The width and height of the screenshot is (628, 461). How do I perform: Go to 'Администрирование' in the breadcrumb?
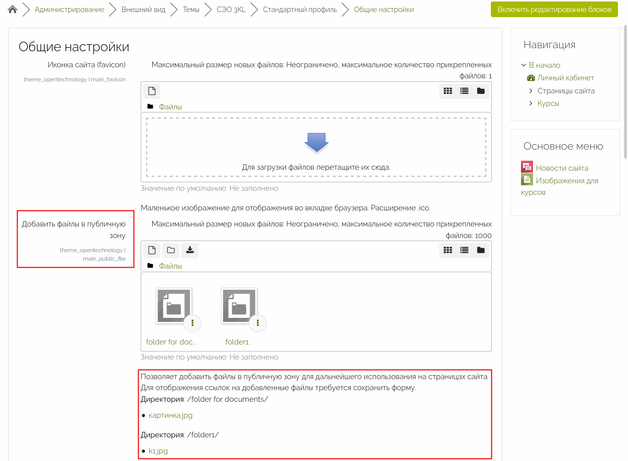tap(69, 10)
